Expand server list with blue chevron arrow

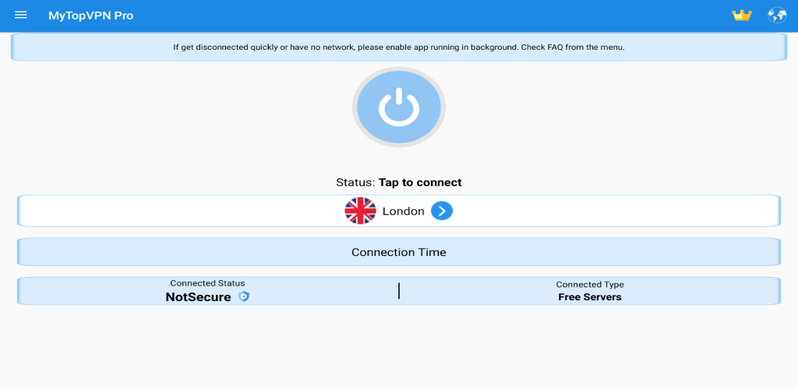point(442,211)
